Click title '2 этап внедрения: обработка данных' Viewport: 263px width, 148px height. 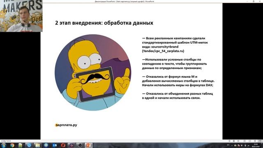point(104,23)
